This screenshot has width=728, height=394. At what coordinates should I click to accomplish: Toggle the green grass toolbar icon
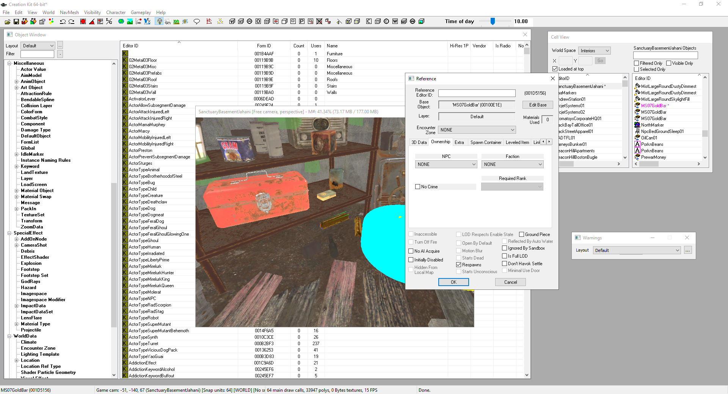pyautogui.click(x=176, y=22)
